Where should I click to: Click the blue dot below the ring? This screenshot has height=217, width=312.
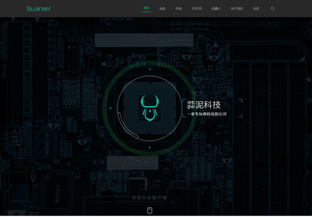click(x=150, y=148)
